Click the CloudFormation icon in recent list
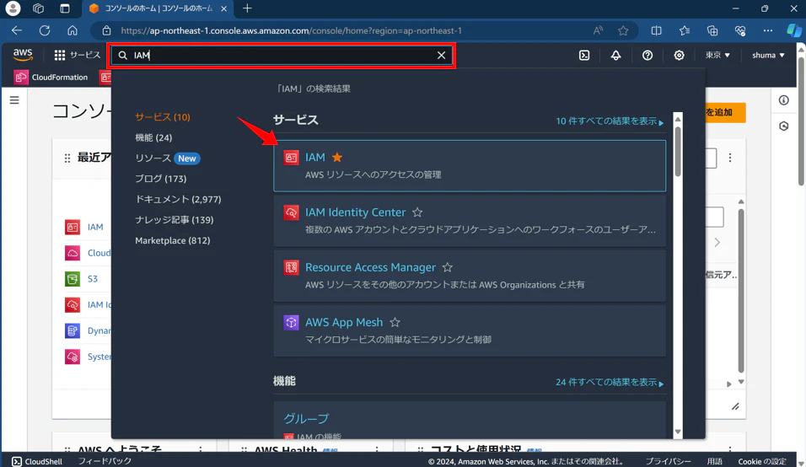The image size is (806, 467). 73,253
